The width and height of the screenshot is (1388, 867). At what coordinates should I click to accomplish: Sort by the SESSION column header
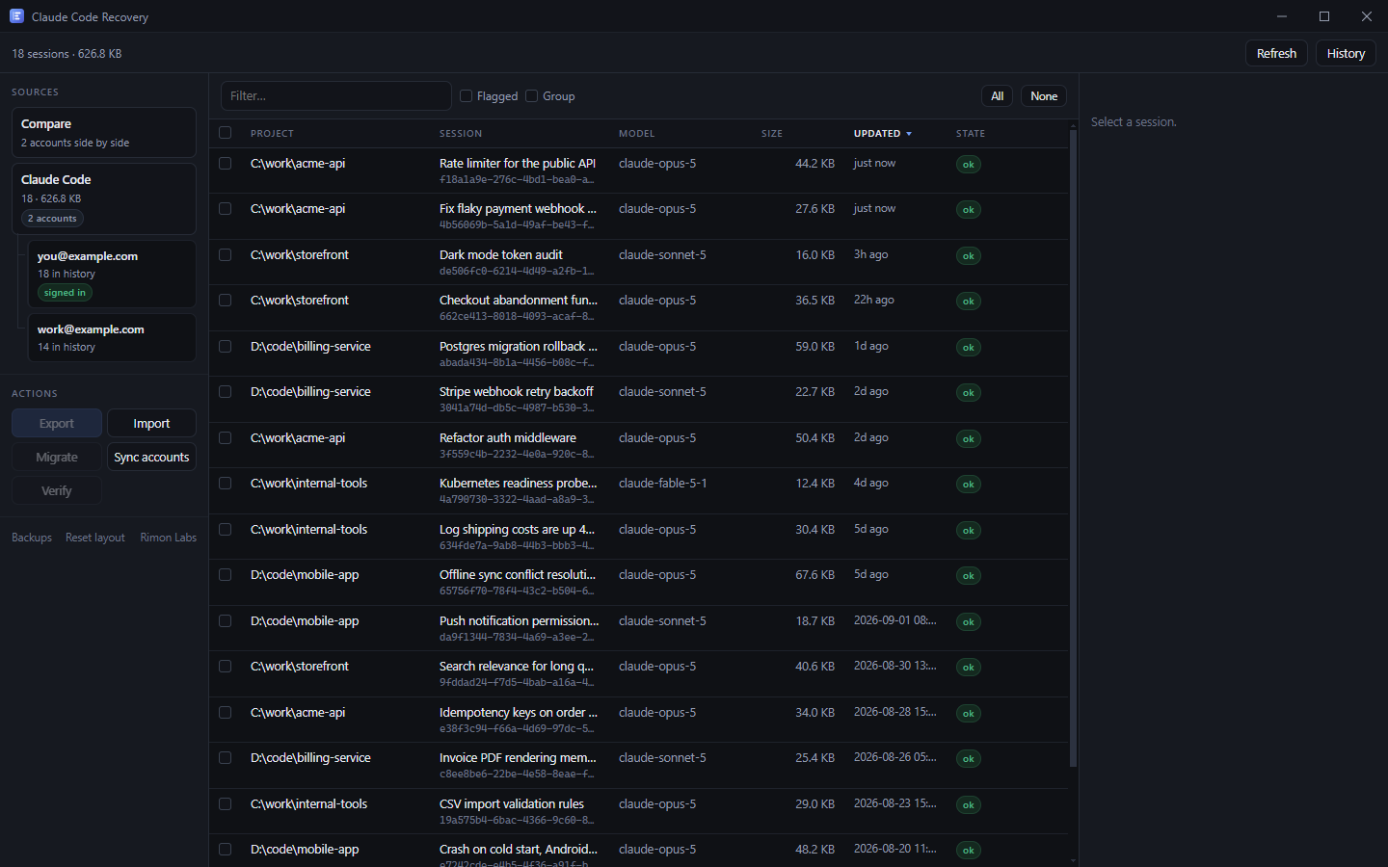click(x=461, y=134)
